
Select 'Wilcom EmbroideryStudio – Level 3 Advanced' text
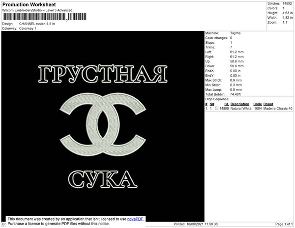[37, 10]
